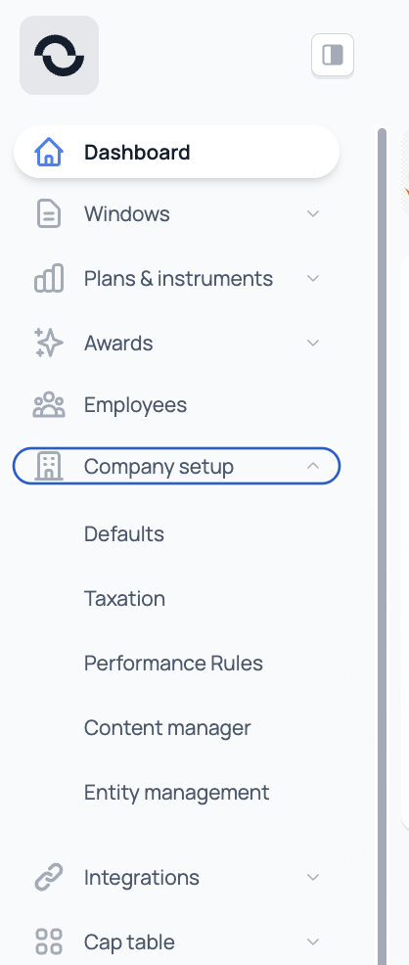Viewport: 409px width, 965px height.
Task: Toggle the sidebar collapse button
Action: [x=333, y=56]
